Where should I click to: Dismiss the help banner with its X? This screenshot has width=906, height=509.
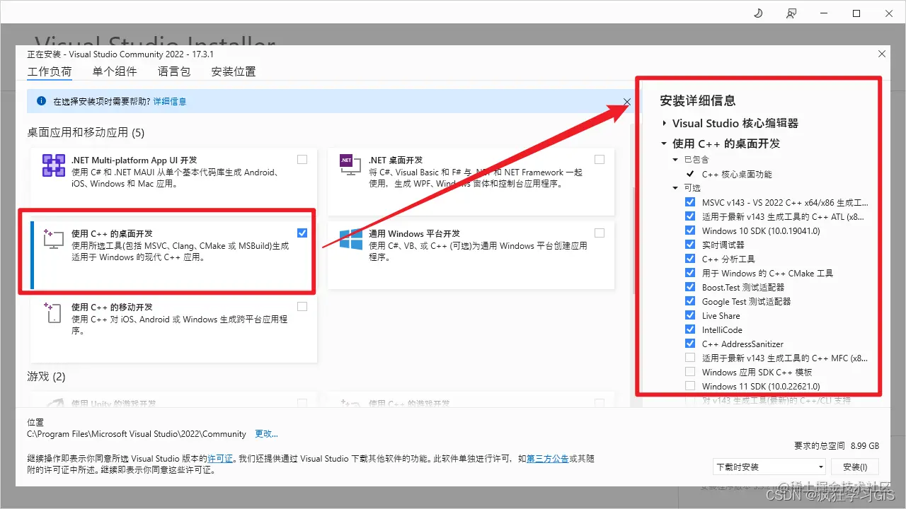[x=627, y=102]
